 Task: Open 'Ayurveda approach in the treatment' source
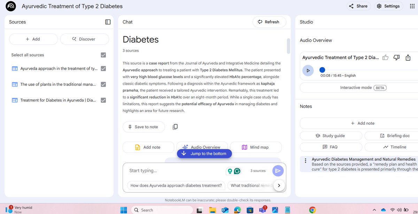(59, 68)
